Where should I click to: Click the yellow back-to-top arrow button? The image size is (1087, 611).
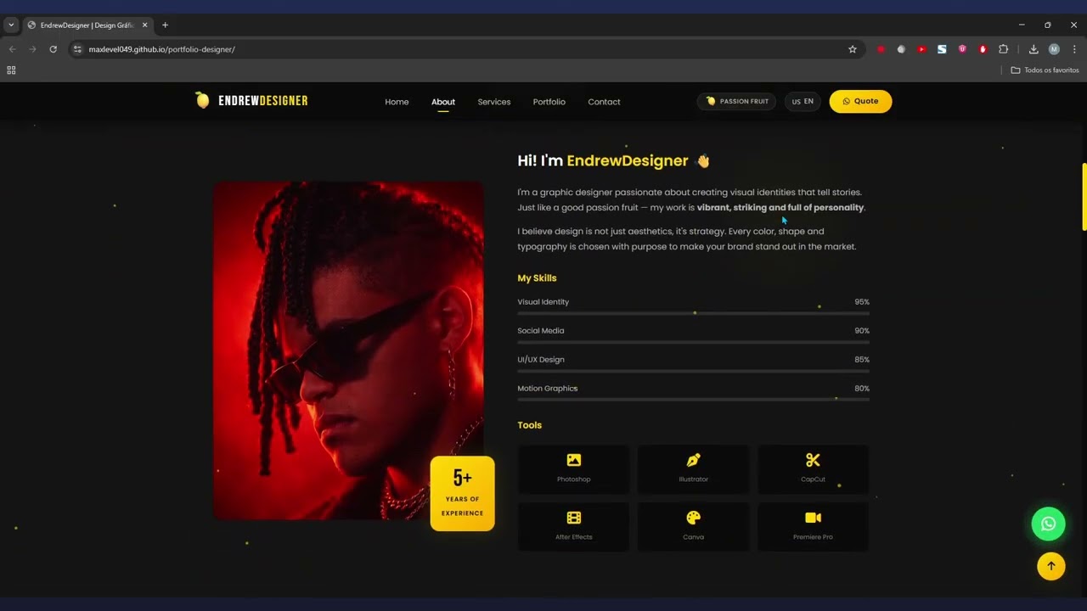click(x=1050, y=566)
